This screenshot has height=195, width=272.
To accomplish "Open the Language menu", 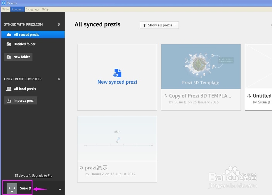I will tap(33, 9).
